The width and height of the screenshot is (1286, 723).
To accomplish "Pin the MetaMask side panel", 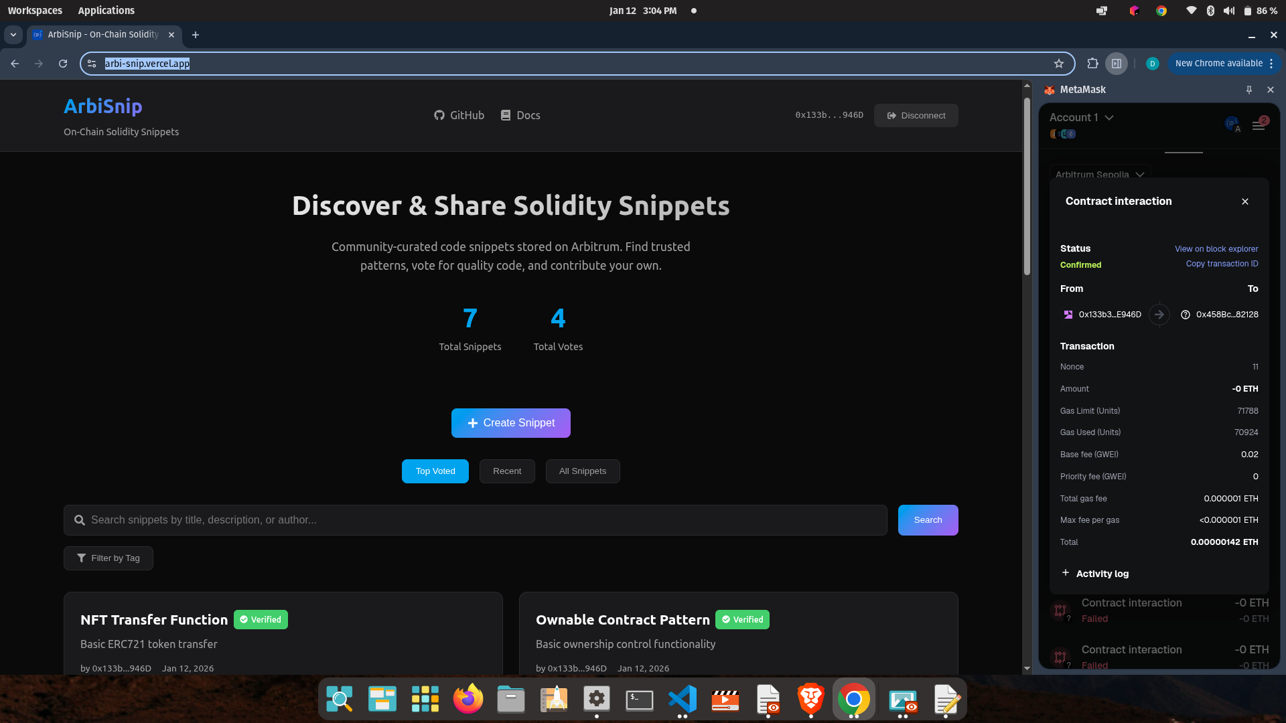I will [x=1249, y=90].
